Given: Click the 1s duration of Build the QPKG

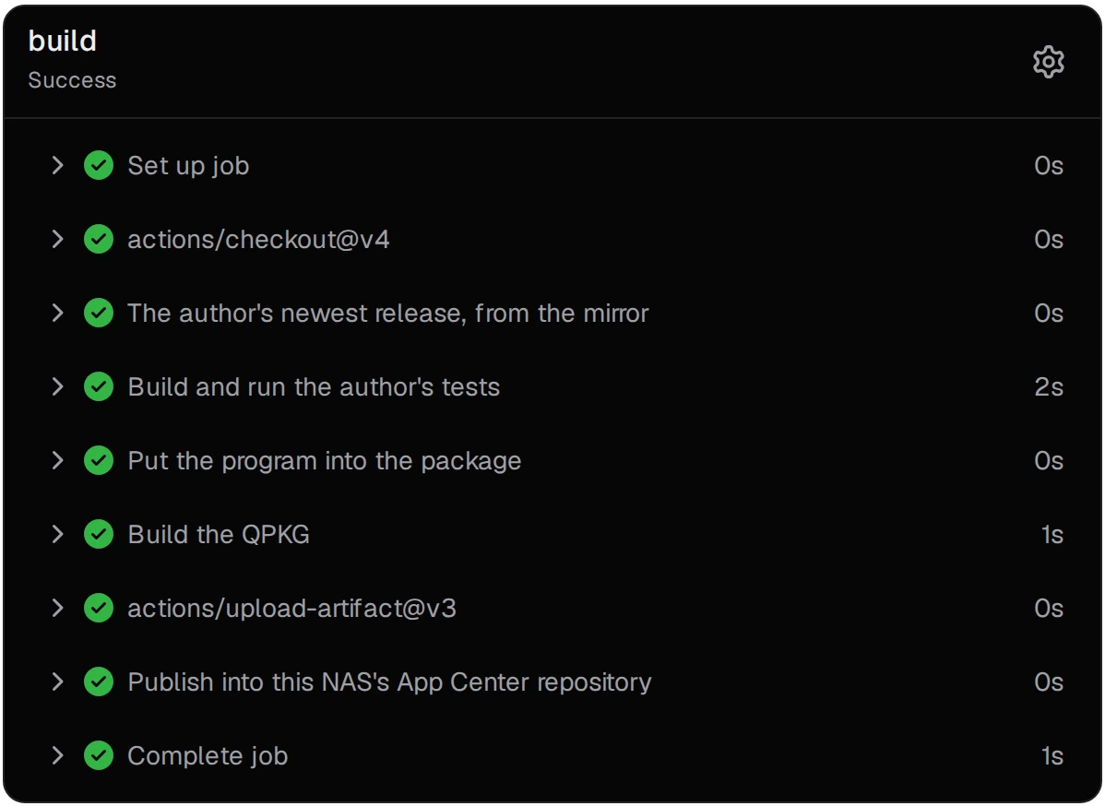Looking at the screenshot, I should click(x=1052, y=535).
